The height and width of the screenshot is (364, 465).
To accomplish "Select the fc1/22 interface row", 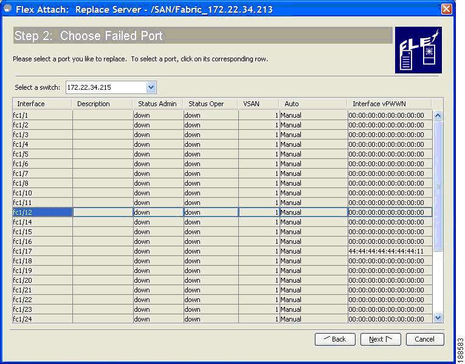I will [222, 300].
